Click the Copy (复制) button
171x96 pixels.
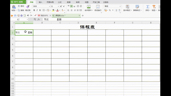21,10
